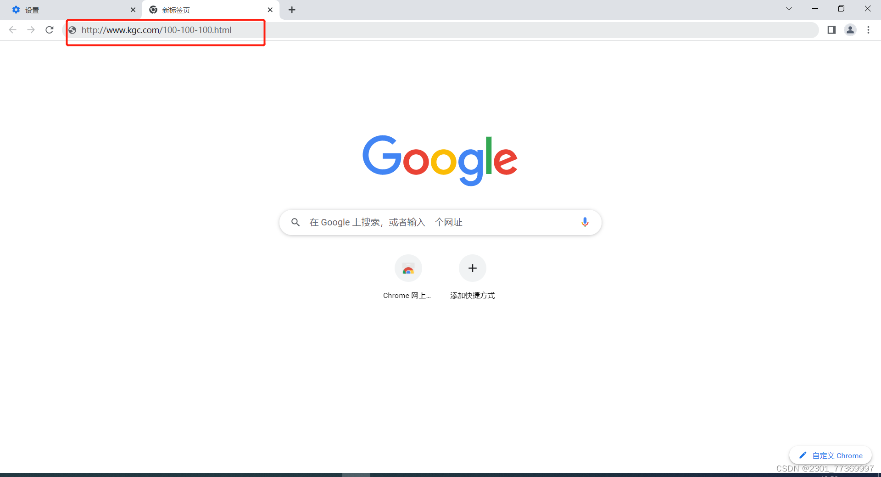Image resolution: width=881 pixels, height=477 pixels.
Task: Open the profile avatar menu
Action: pyautogui.click(x=850, y=30)
